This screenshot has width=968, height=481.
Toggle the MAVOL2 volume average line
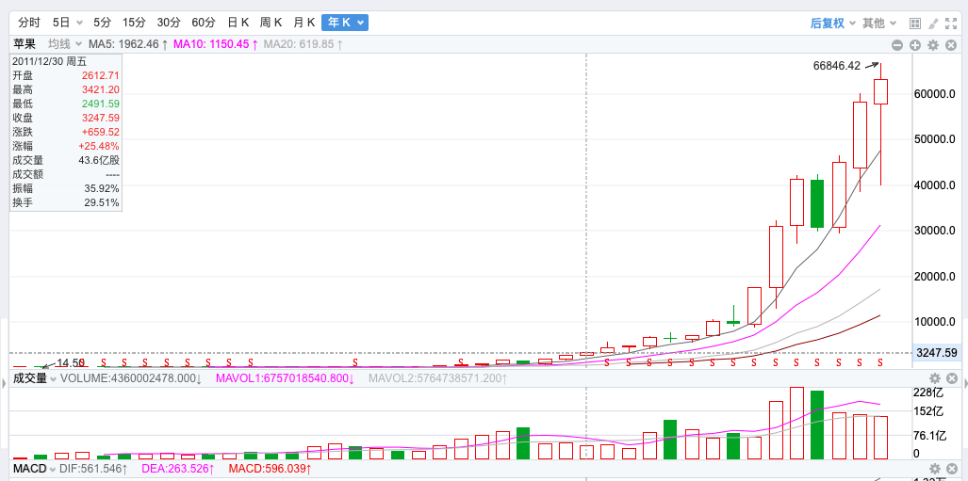(x=436, y=378)
